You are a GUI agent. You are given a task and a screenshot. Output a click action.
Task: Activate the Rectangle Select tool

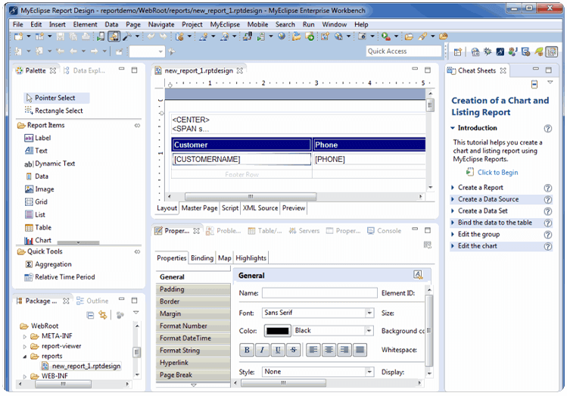[58, 111]
